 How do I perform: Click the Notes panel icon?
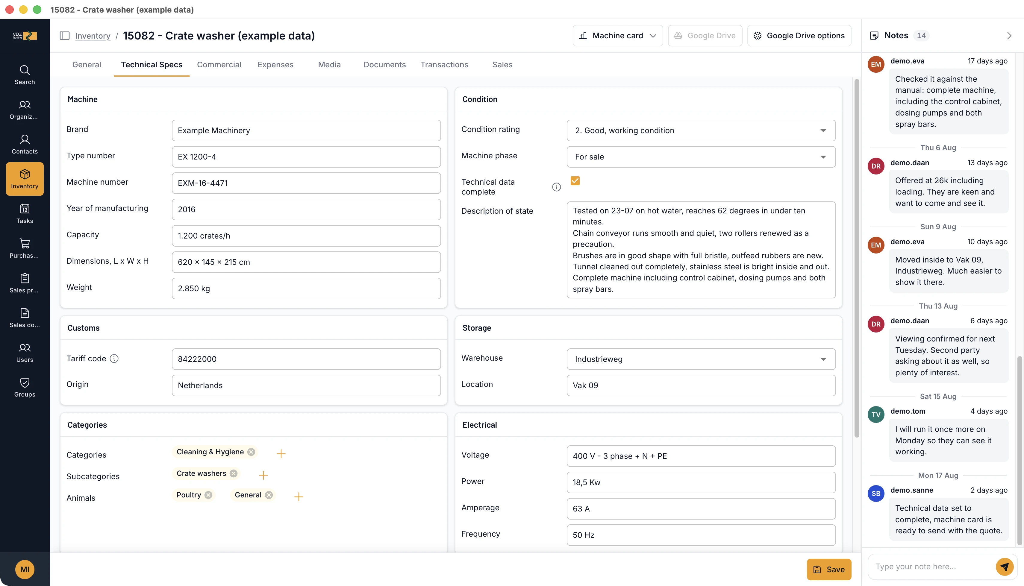pyautogui.click(x=874, y=35)
